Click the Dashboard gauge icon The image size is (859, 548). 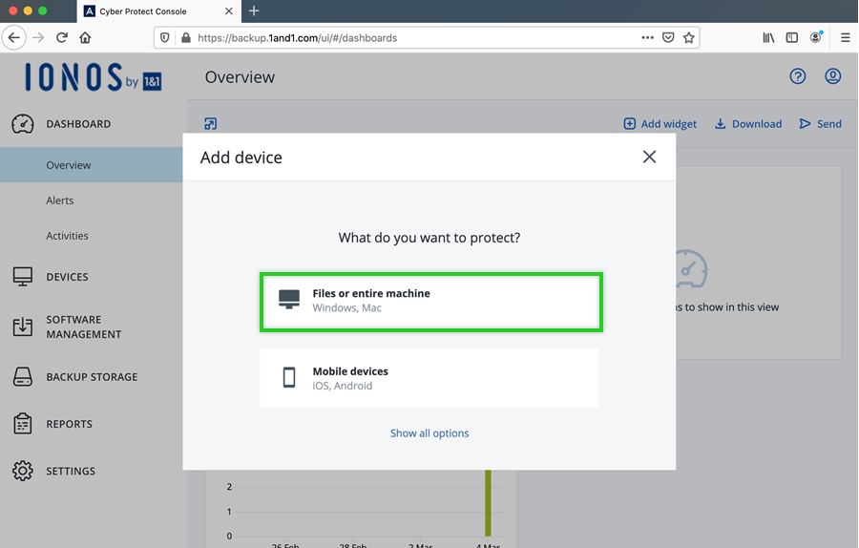(x=23, y=124)
